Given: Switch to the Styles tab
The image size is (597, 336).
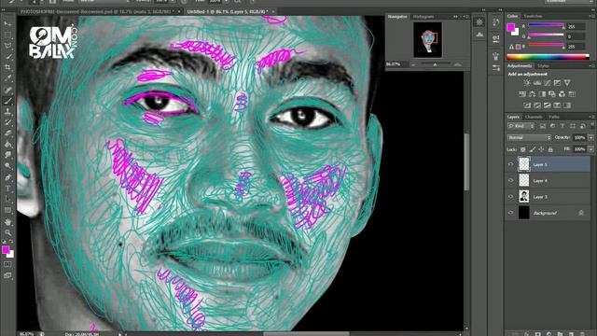Looking at the screenshot, I should coord(543,66).
